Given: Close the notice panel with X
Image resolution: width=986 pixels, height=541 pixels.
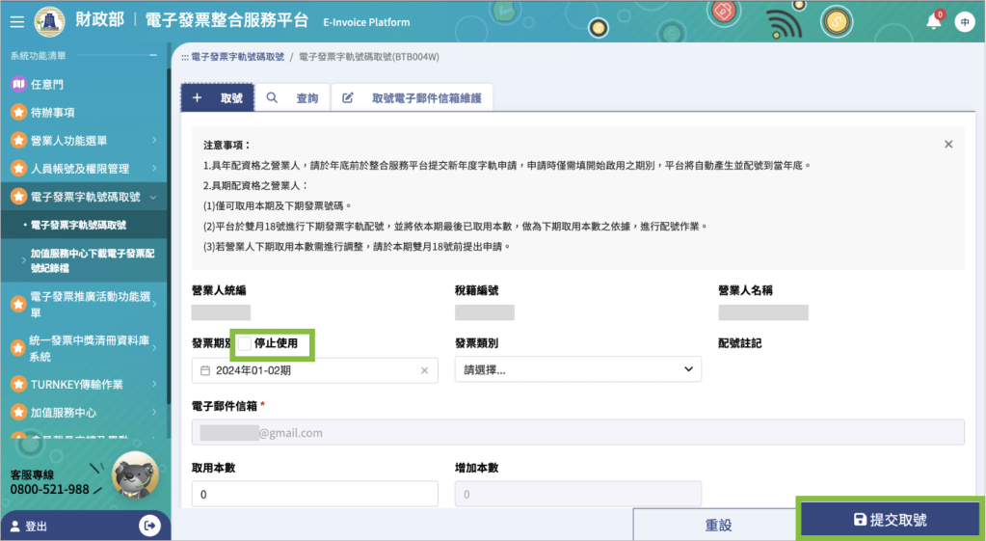Looking at the screenshot, I should point(948,144).
